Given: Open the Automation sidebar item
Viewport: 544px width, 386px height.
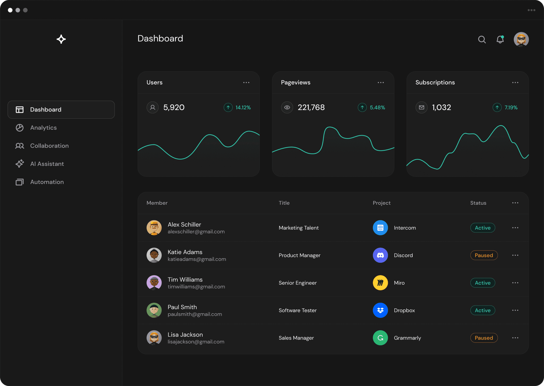Looking at the screenshot, I should pyautogui.click(x=47, y=182).
